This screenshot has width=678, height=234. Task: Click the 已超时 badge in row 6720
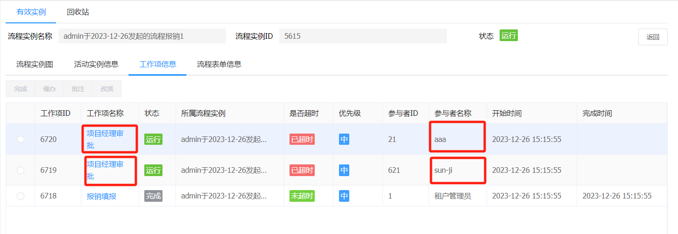(302, 139)
